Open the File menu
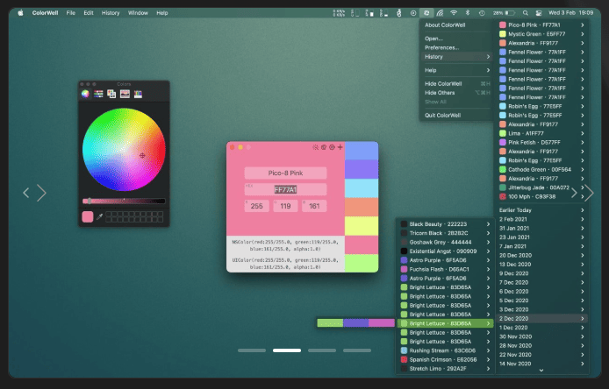This screenshot has height=389, width=609. tap(71, 13)
